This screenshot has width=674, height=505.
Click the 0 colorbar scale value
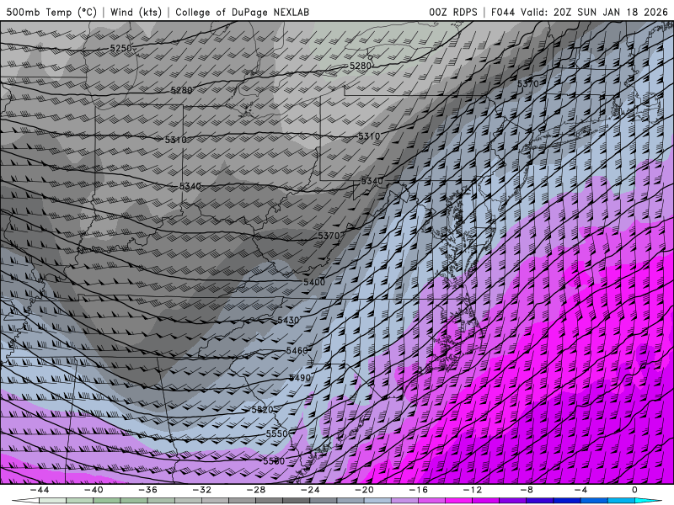634,490
